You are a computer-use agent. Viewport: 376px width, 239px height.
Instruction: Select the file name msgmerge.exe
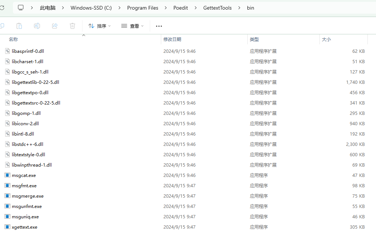[x=28, y=196]
